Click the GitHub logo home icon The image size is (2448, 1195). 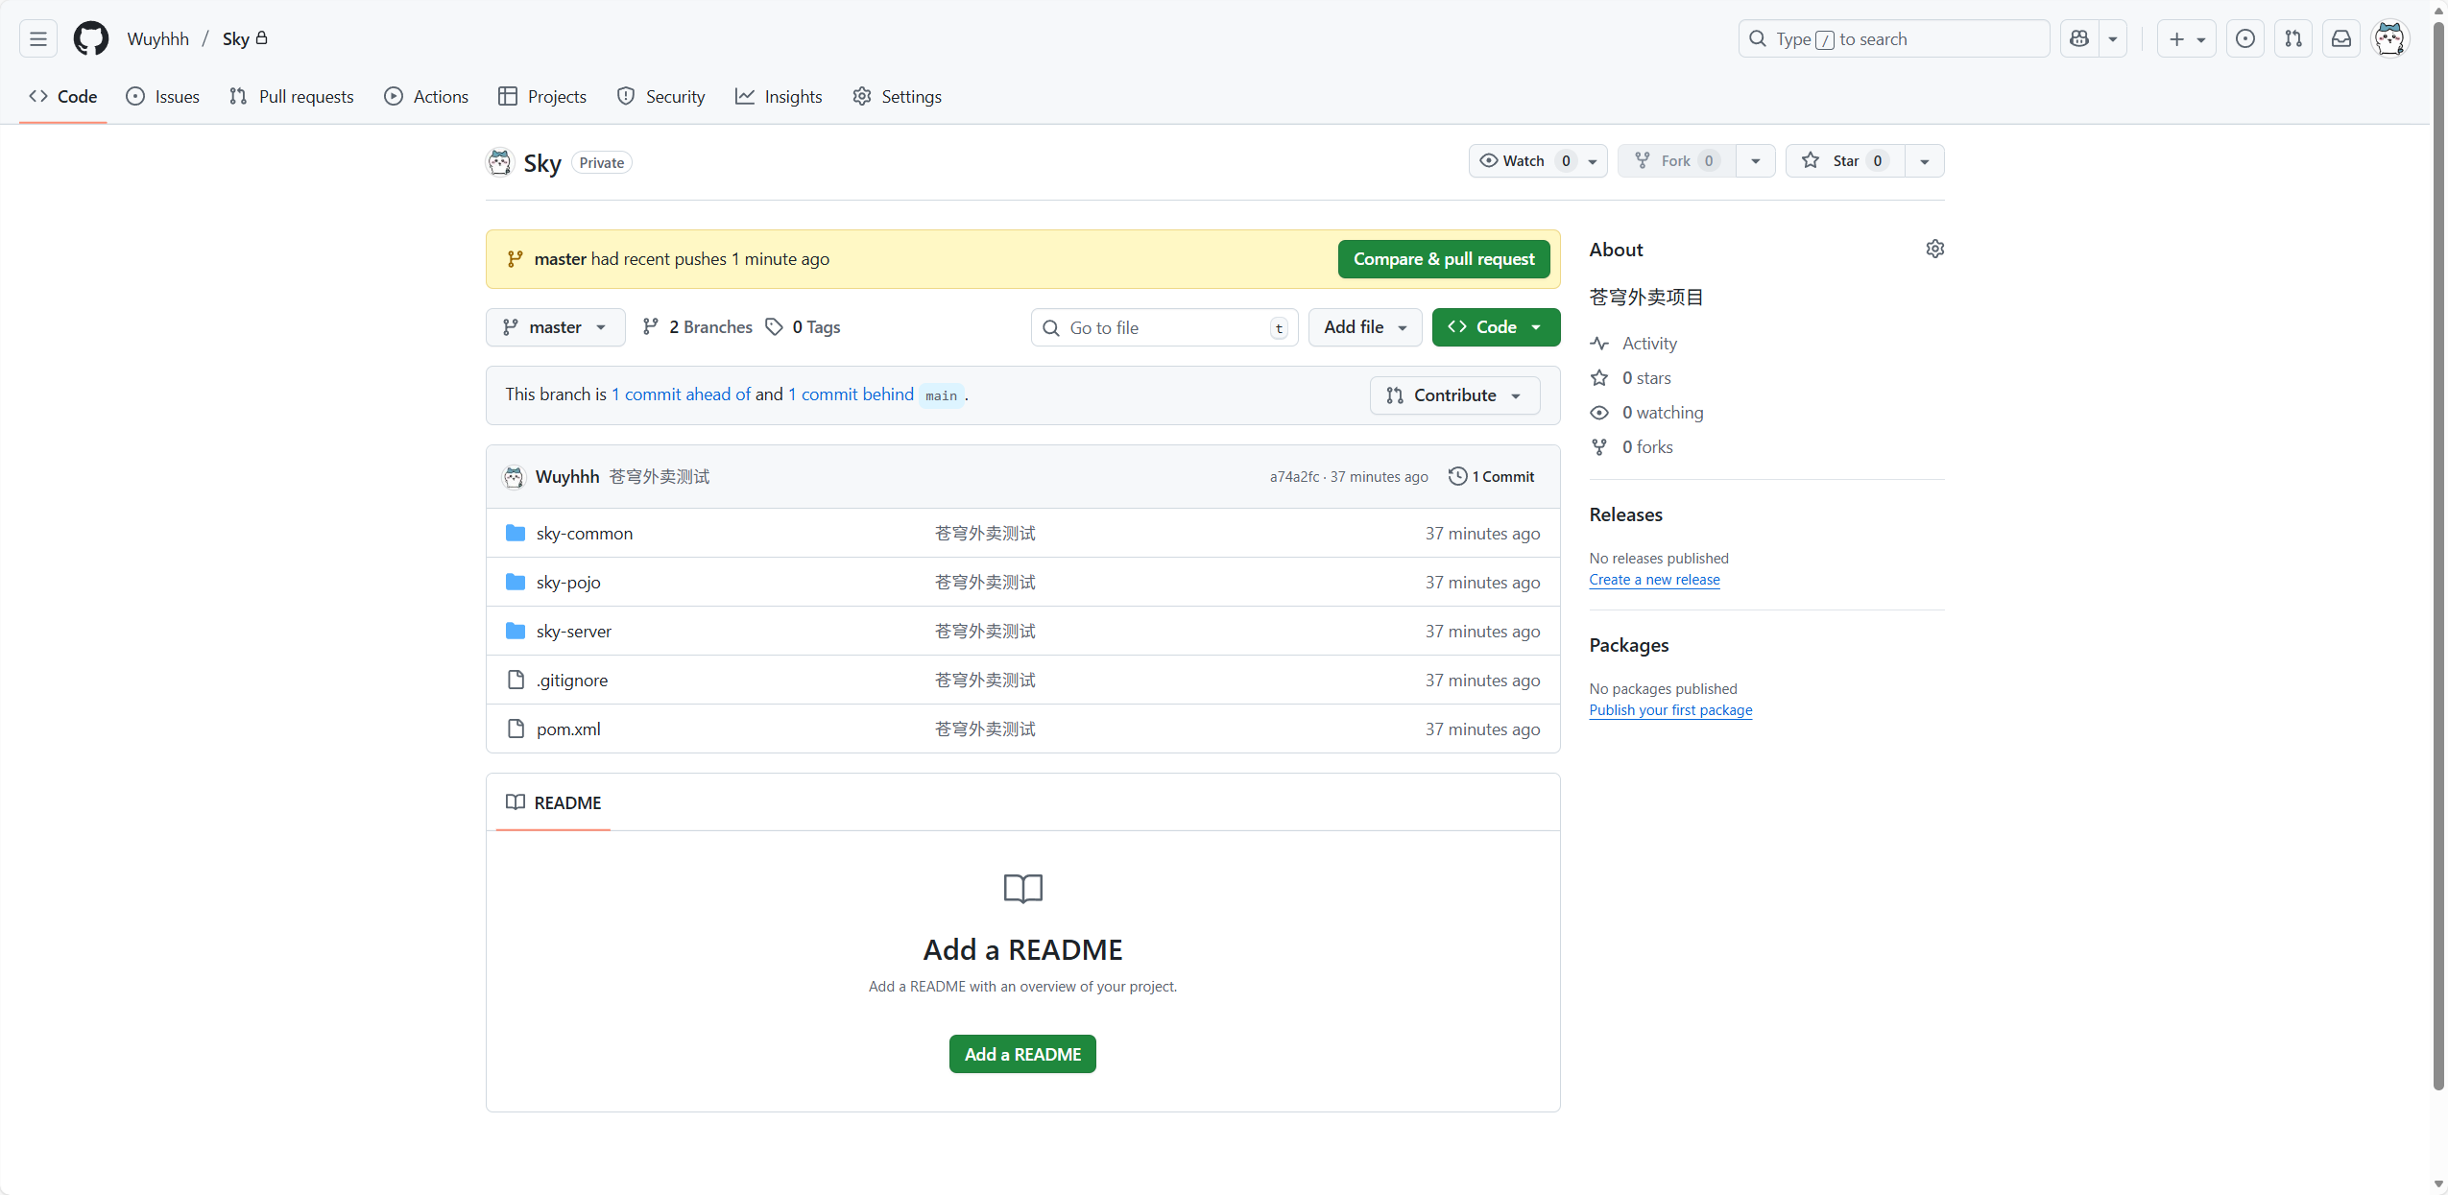click(91, 39)
